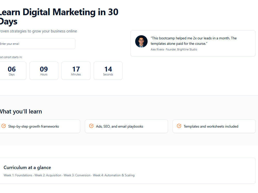
Task: Click the Step-by-step growth frameworks card
Action: (x=39, y=126)
